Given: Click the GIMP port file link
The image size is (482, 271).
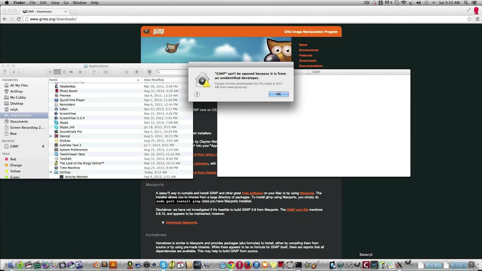Looking at the screenshot, I should pyautogui.click(x=297, y=210).
